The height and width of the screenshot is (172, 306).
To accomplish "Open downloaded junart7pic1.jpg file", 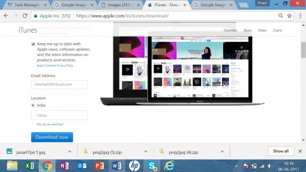I will click(x=31, y=152).
